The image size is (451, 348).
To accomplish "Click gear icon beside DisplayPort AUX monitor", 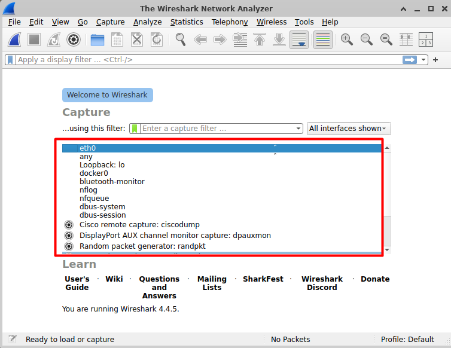I will 69,235.
